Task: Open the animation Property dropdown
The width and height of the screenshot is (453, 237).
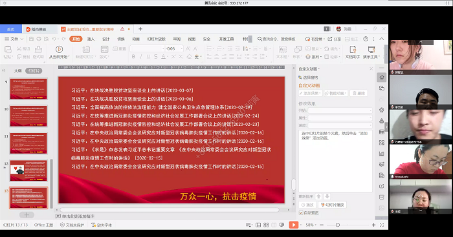Action: (x=340, y=118)
